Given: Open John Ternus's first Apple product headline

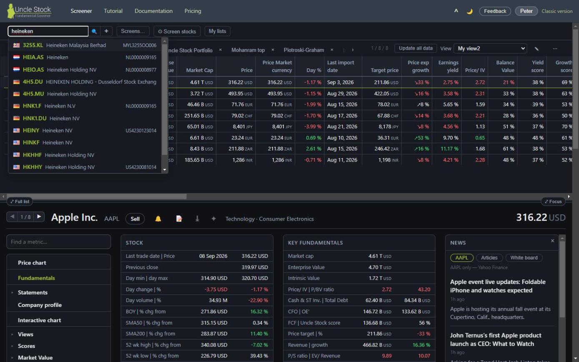Looking at the screenshot, I should [496, 339].
